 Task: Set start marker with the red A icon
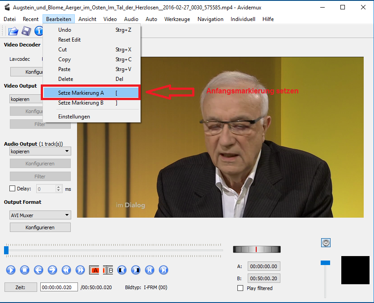(x=95, y=270)
